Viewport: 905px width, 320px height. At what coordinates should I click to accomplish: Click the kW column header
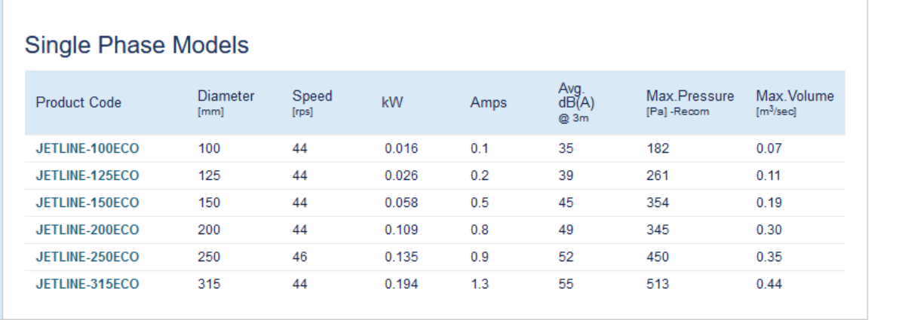393,102
